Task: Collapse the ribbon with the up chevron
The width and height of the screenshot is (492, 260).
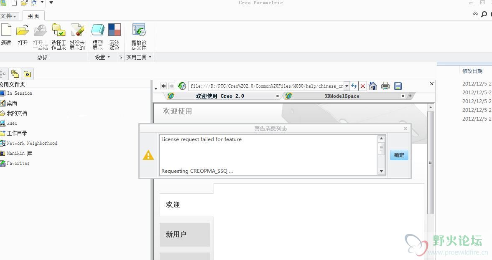Action: click(x=475, y=13)
